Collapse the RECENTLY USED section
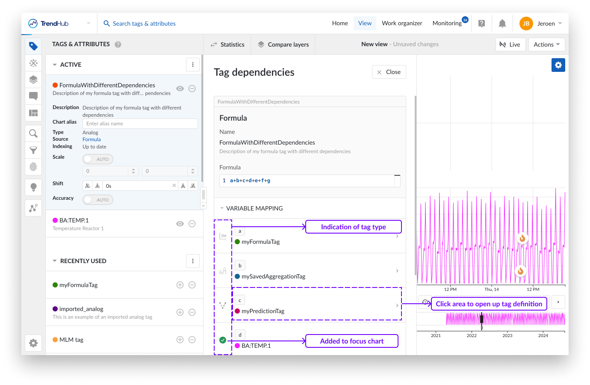Screen dimensions: 590x385 point(55,261)
